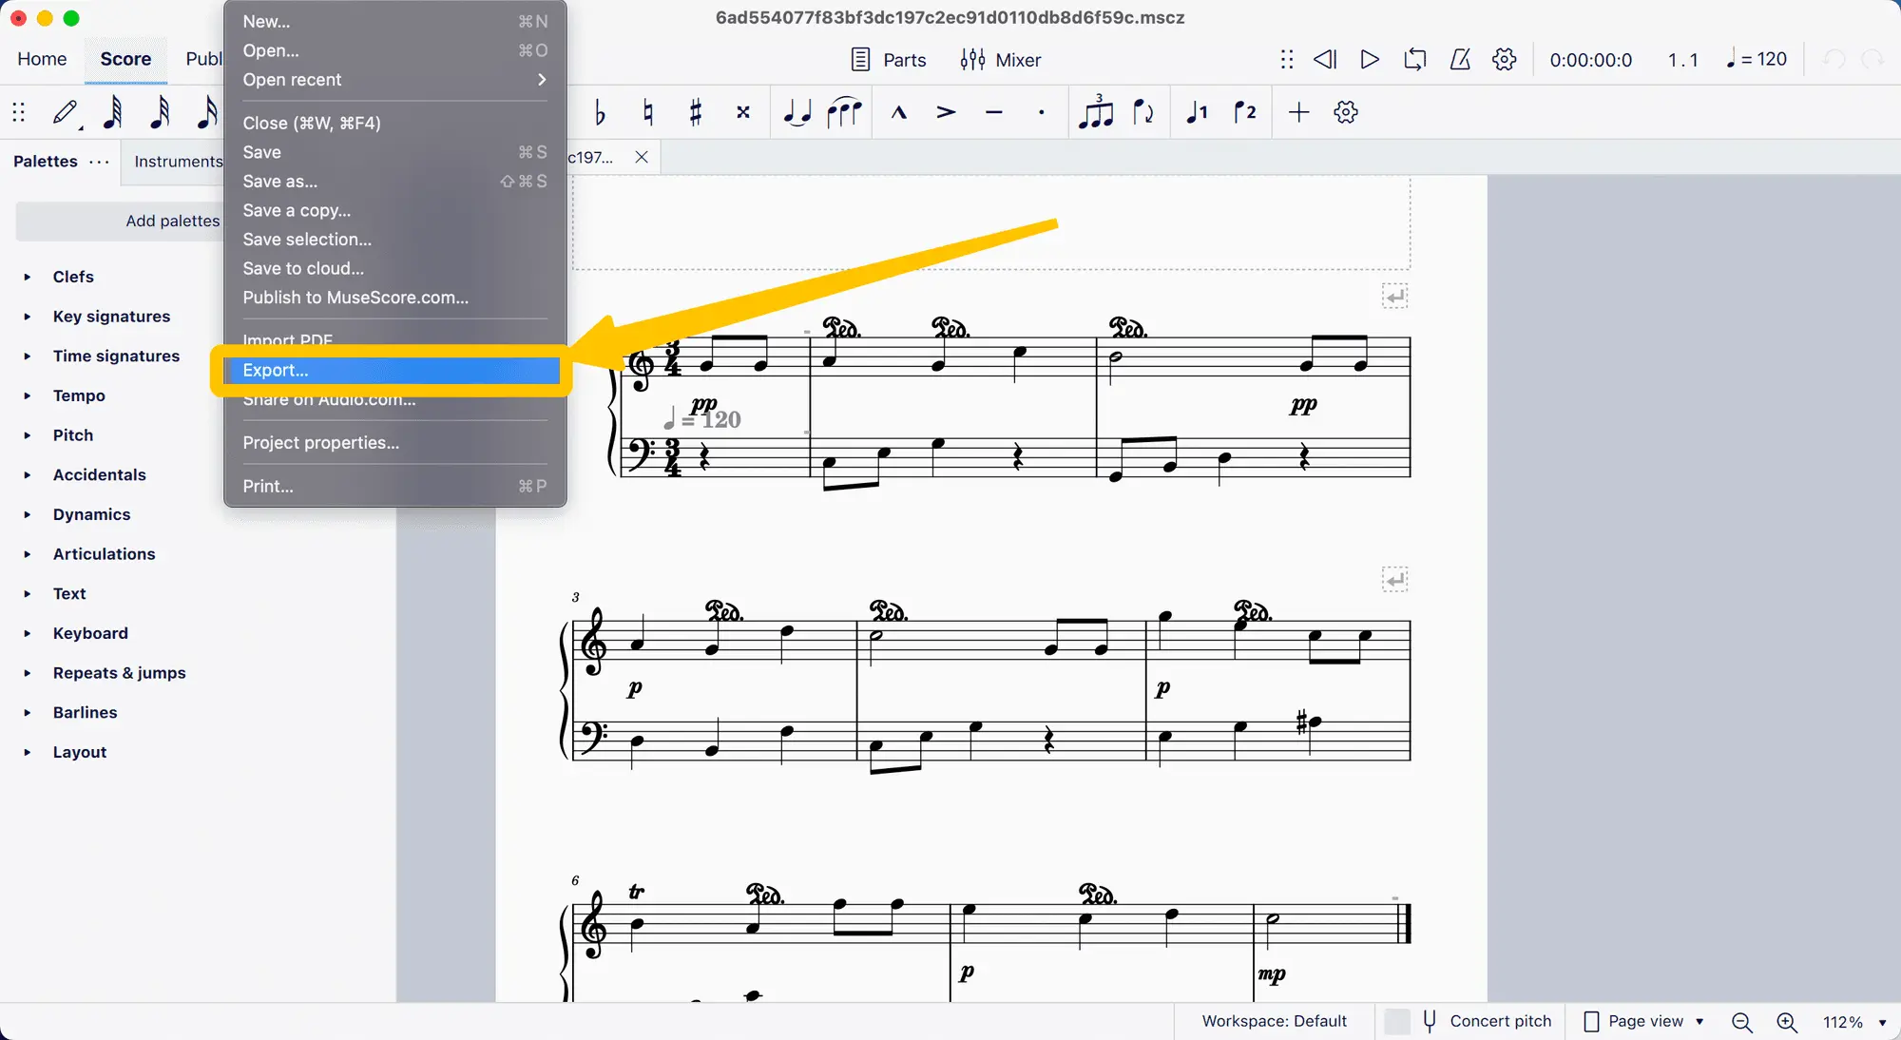The image size is (1901, 1040).
Task: Close the open score document tab
Action: 642,157
